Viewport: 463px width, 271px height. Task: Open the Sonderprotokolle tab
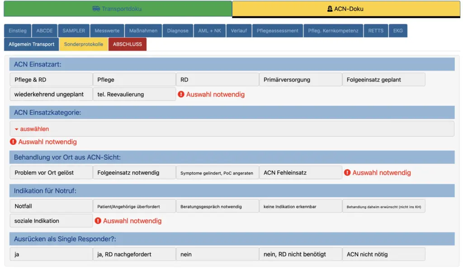tap(84, 44)
